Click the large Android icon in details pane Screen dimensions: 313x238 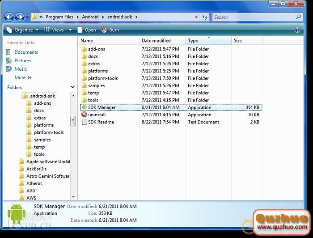17,213
